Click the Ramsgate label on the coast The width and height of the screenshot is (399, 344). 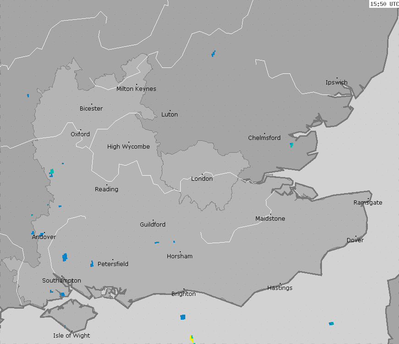point(368,203)
